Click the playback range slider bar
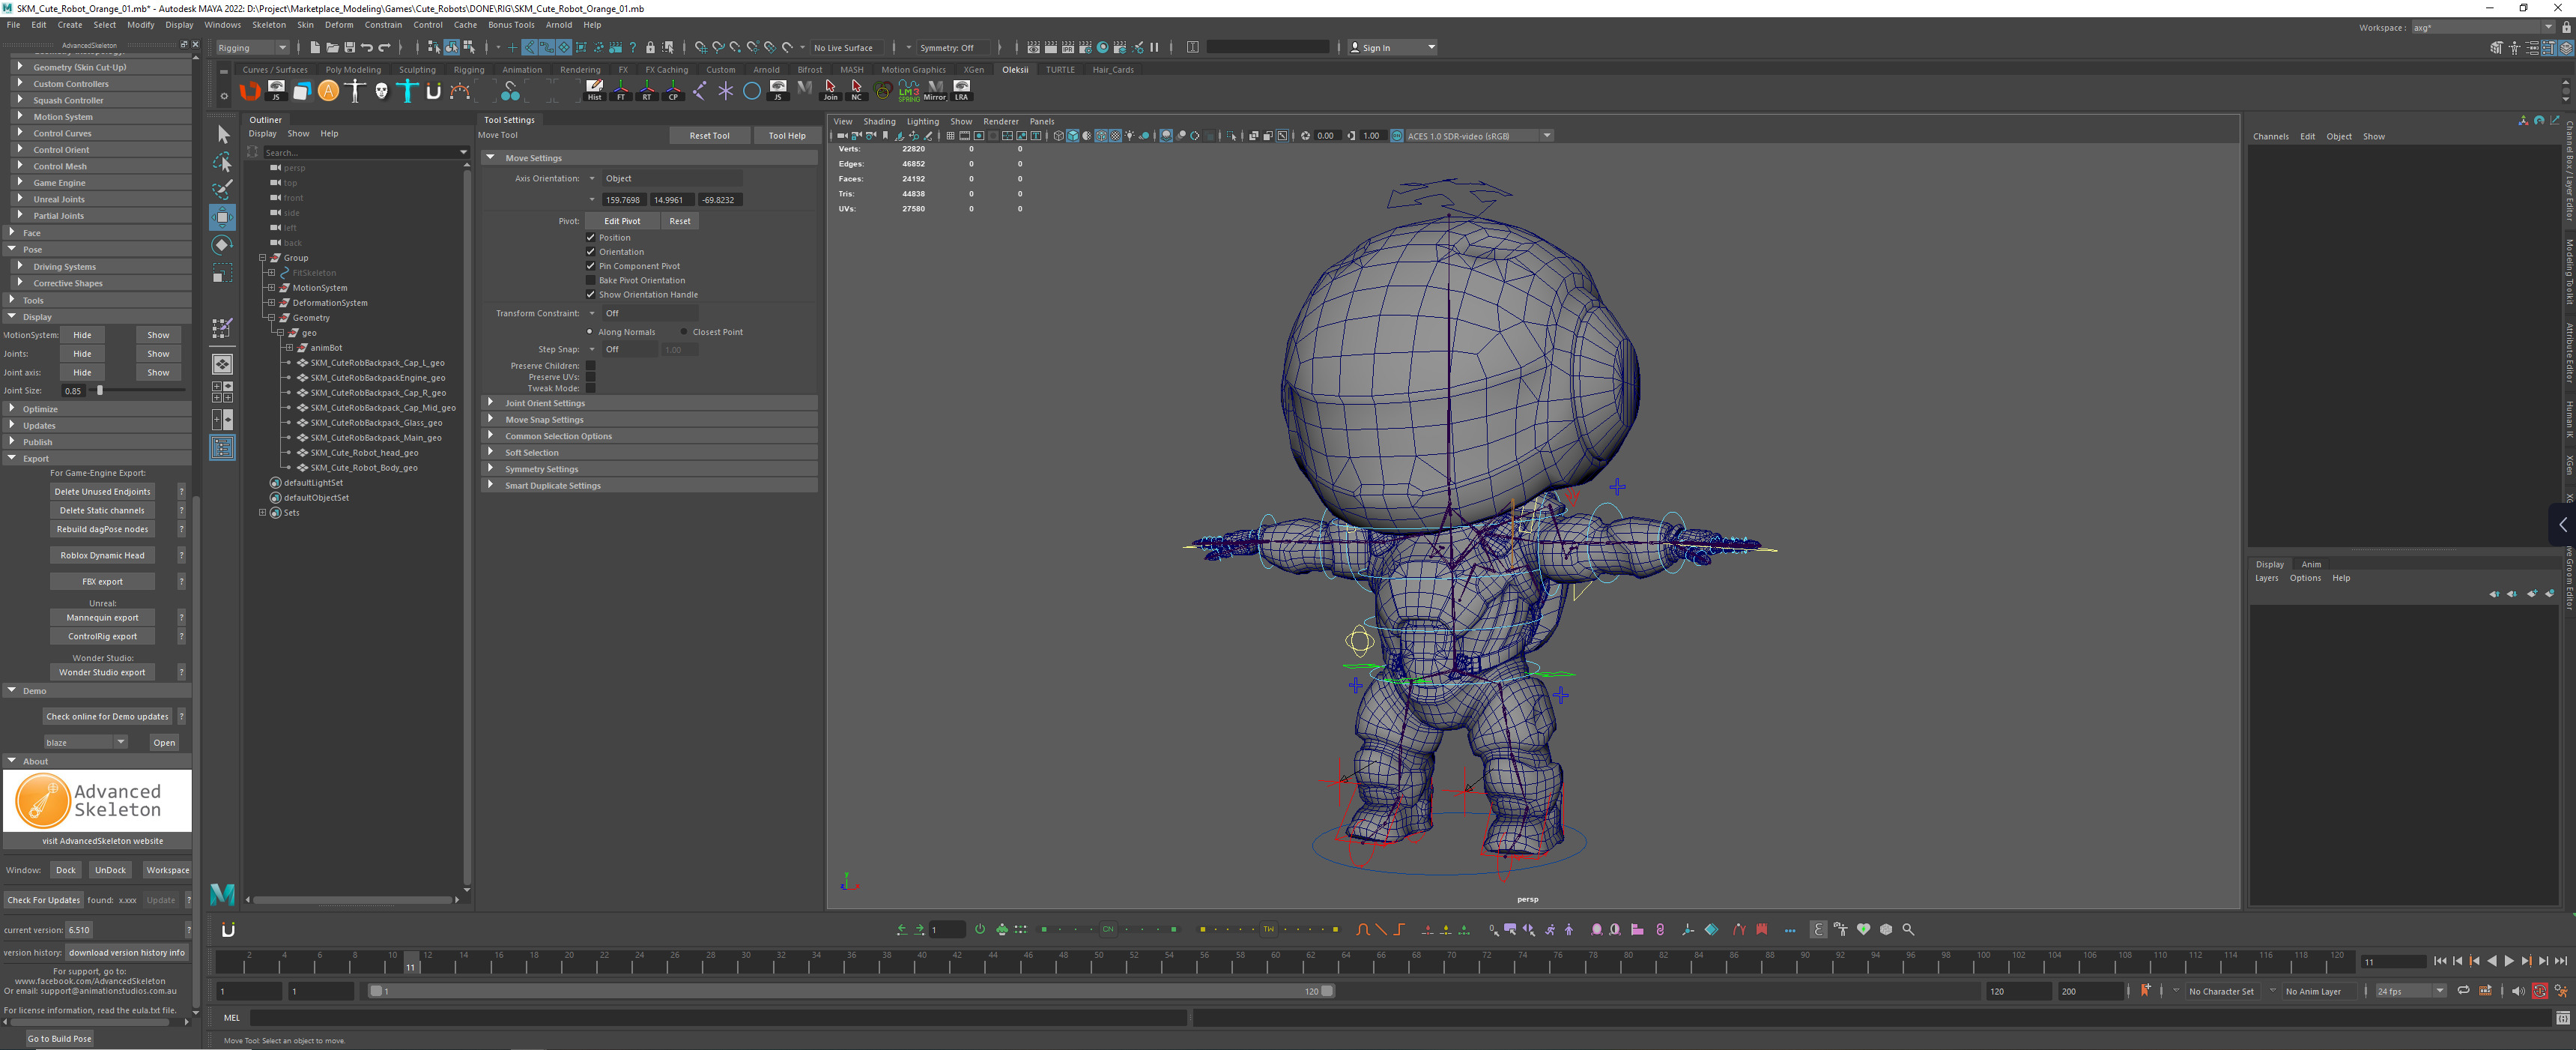This screenshot has height=1050, width=2576. click(850, 992)
